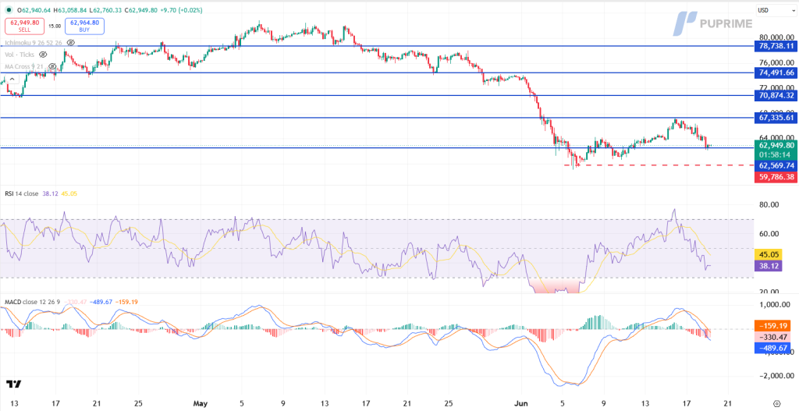Viewport: 799px width, 411px height.
Task: Select the 67,335.61 price level label
Action: click(x=776, y=118)
